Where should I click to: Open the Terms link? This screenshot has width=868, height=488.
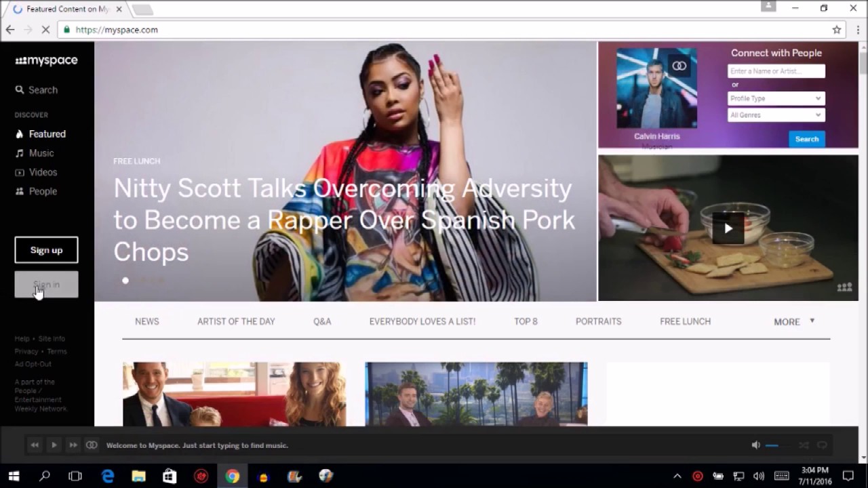(57, 352)
